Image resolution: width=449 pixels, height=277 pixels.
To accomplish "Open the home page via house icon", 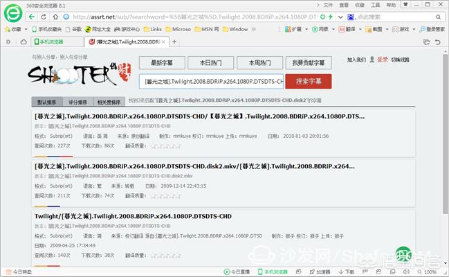I will click(55, 17).
